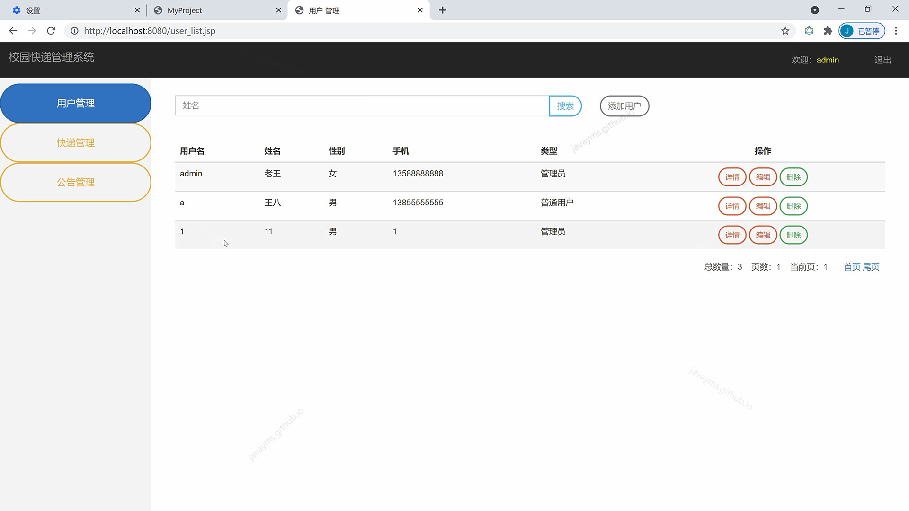
Task: Open the tab search dropdown arrow
Action: pos(815,10)
